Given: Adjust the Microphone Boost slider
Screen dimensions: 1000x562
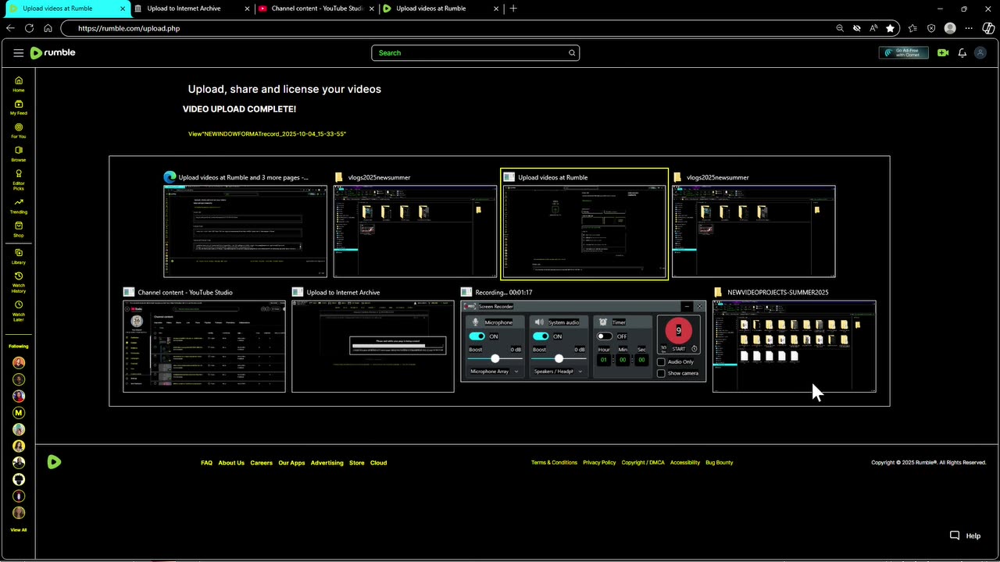Looking at the screenshot, I should pyautogui.click(x=495, y=358).
